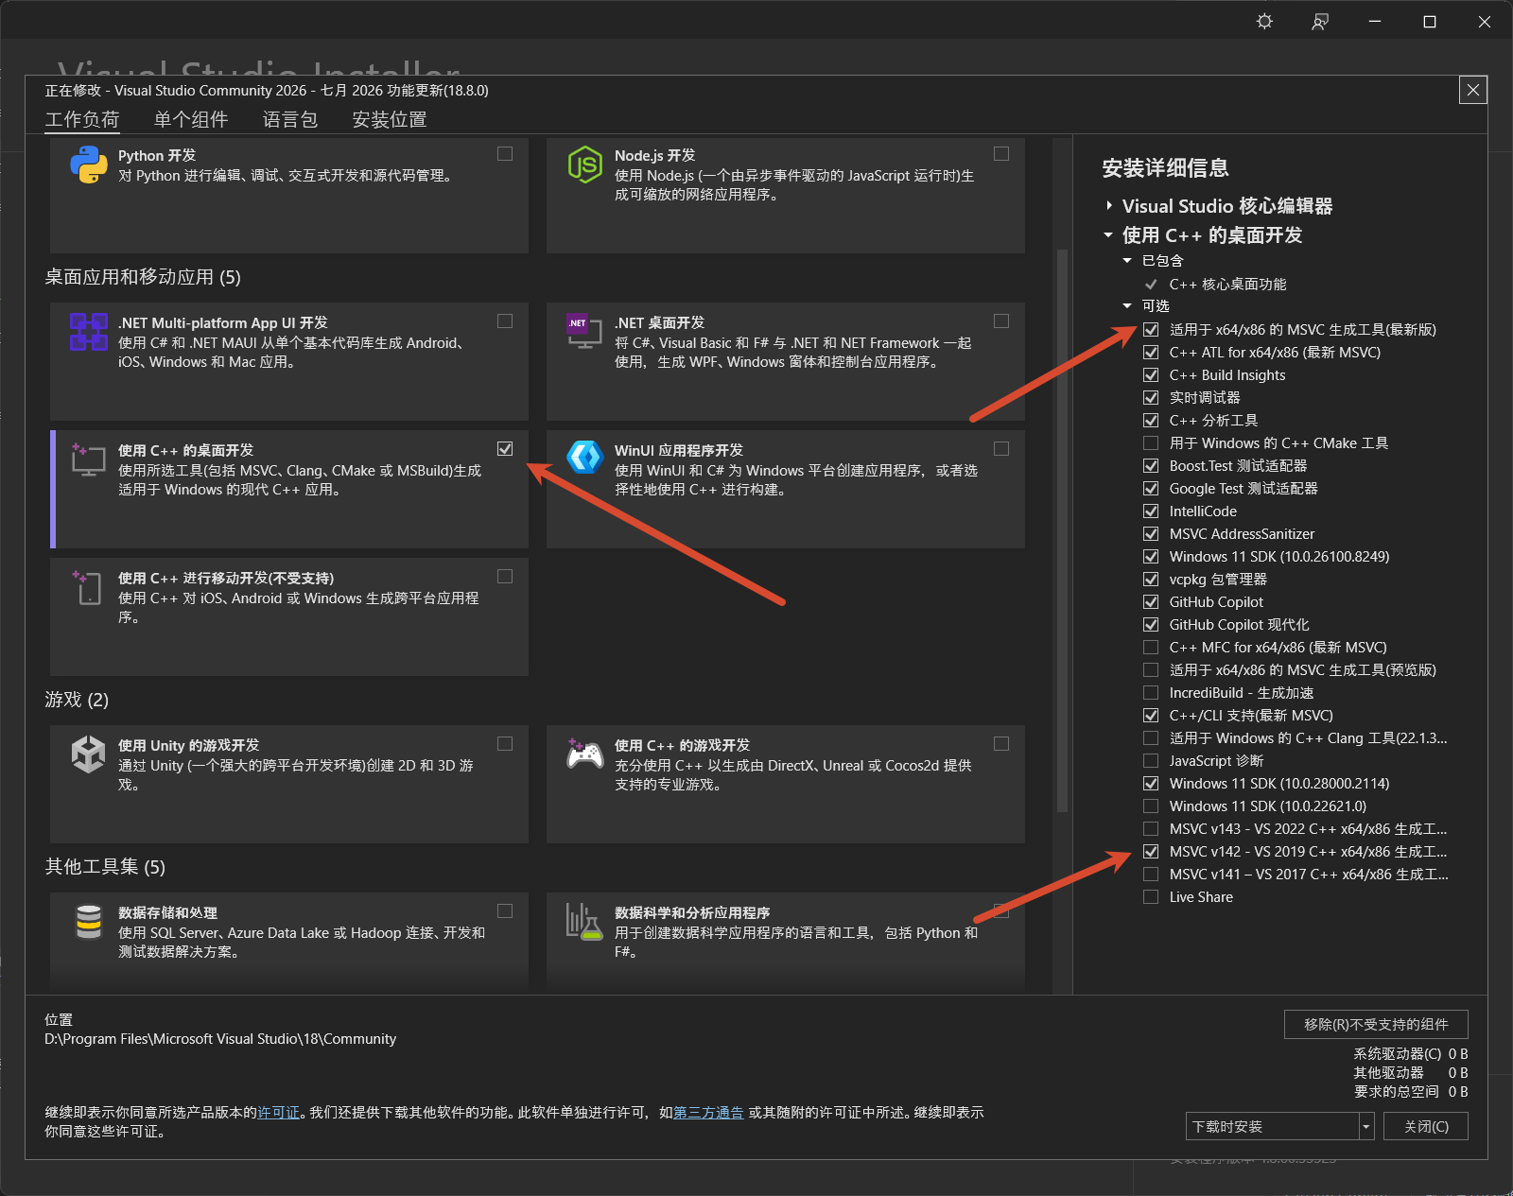Click the data storage database icon
The width and height of the screenshot is (1513, 1196).
tap(89, 922)
